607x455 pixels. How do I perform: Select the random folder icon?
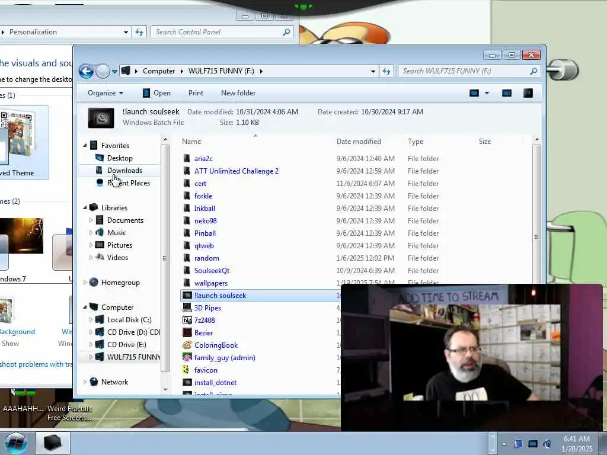(187, 258)
